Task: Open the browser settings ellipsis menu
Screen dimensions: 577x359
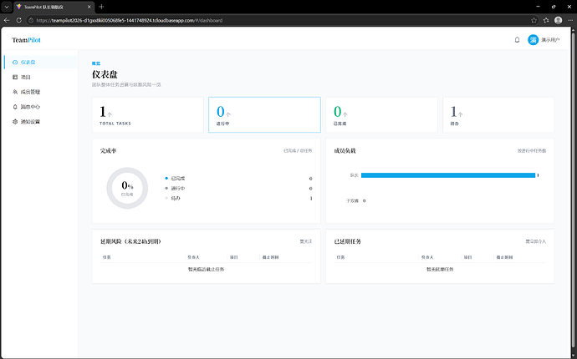Action: (x=570, y=21)
